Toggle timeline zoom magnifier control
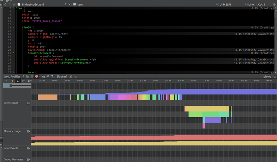Viewport: 277px width, 162px height. (x=18, y=81)
